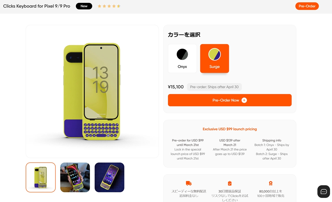Click the 30-day return guarantee clipboard icon
The height and width of the screenshot is (202, 332).
click(230, 183)
